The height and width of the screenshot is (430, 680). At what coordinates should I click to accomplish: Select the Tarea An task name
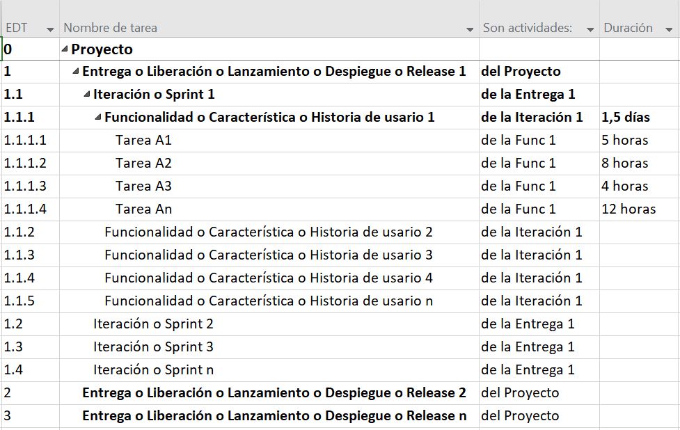(x=143, y=209)
